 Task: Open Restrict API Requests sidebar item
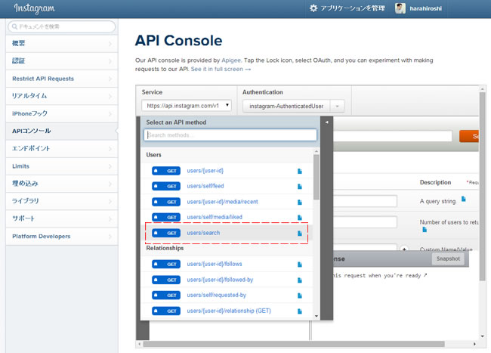point(62,79)
